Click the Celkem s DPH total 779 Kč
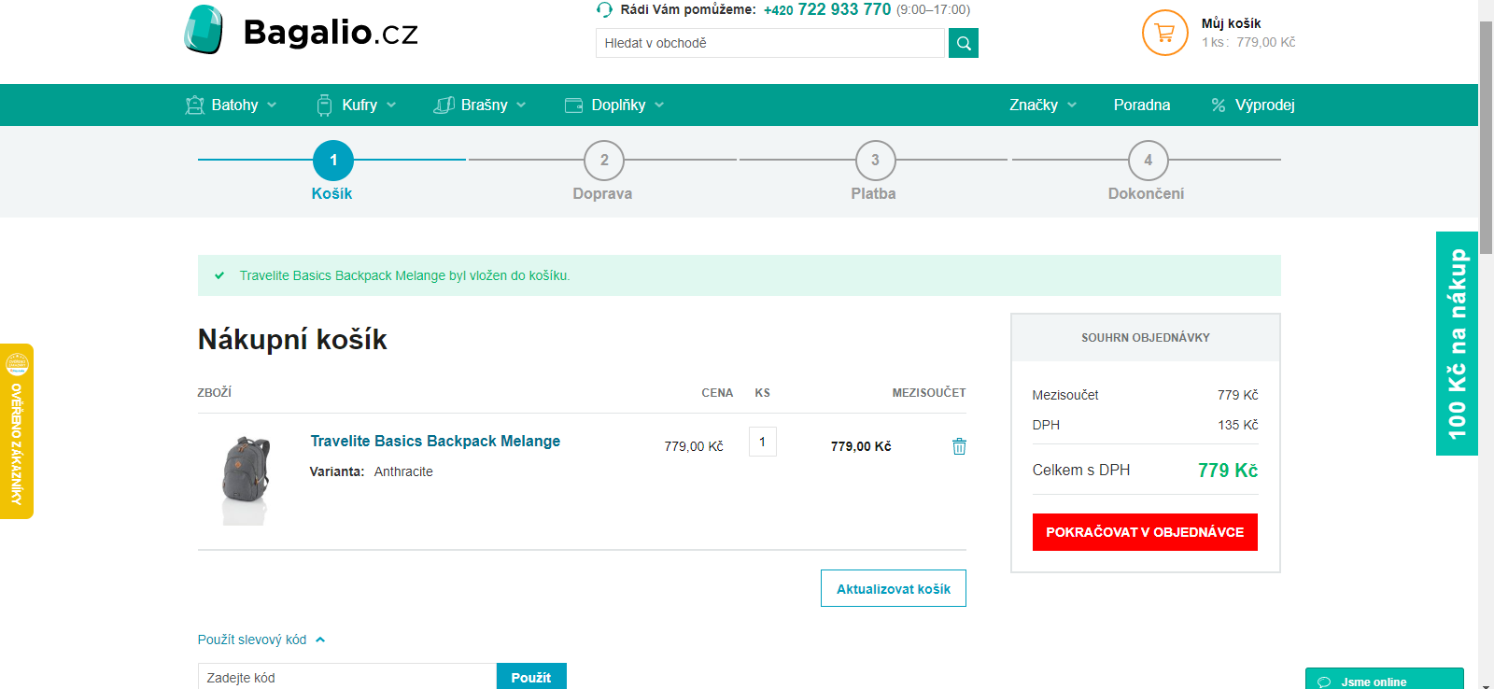Image resolution: width=1494 pixels, height=689 pixels. 1228,471
